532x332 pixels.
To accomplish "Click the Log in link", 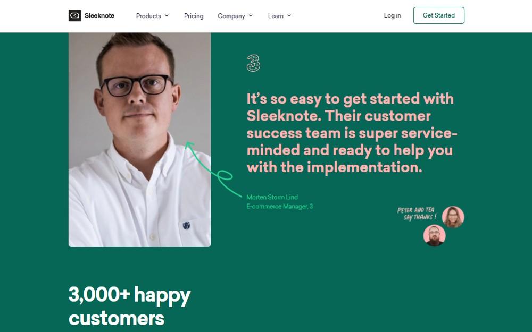I will (x=392, y=15).
